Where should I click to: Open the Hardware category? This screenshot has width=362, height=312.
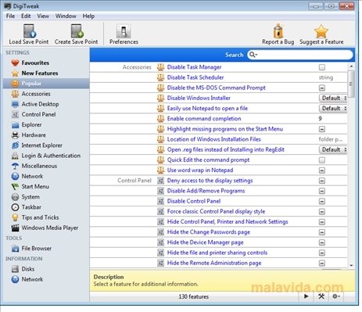point(34,135)
